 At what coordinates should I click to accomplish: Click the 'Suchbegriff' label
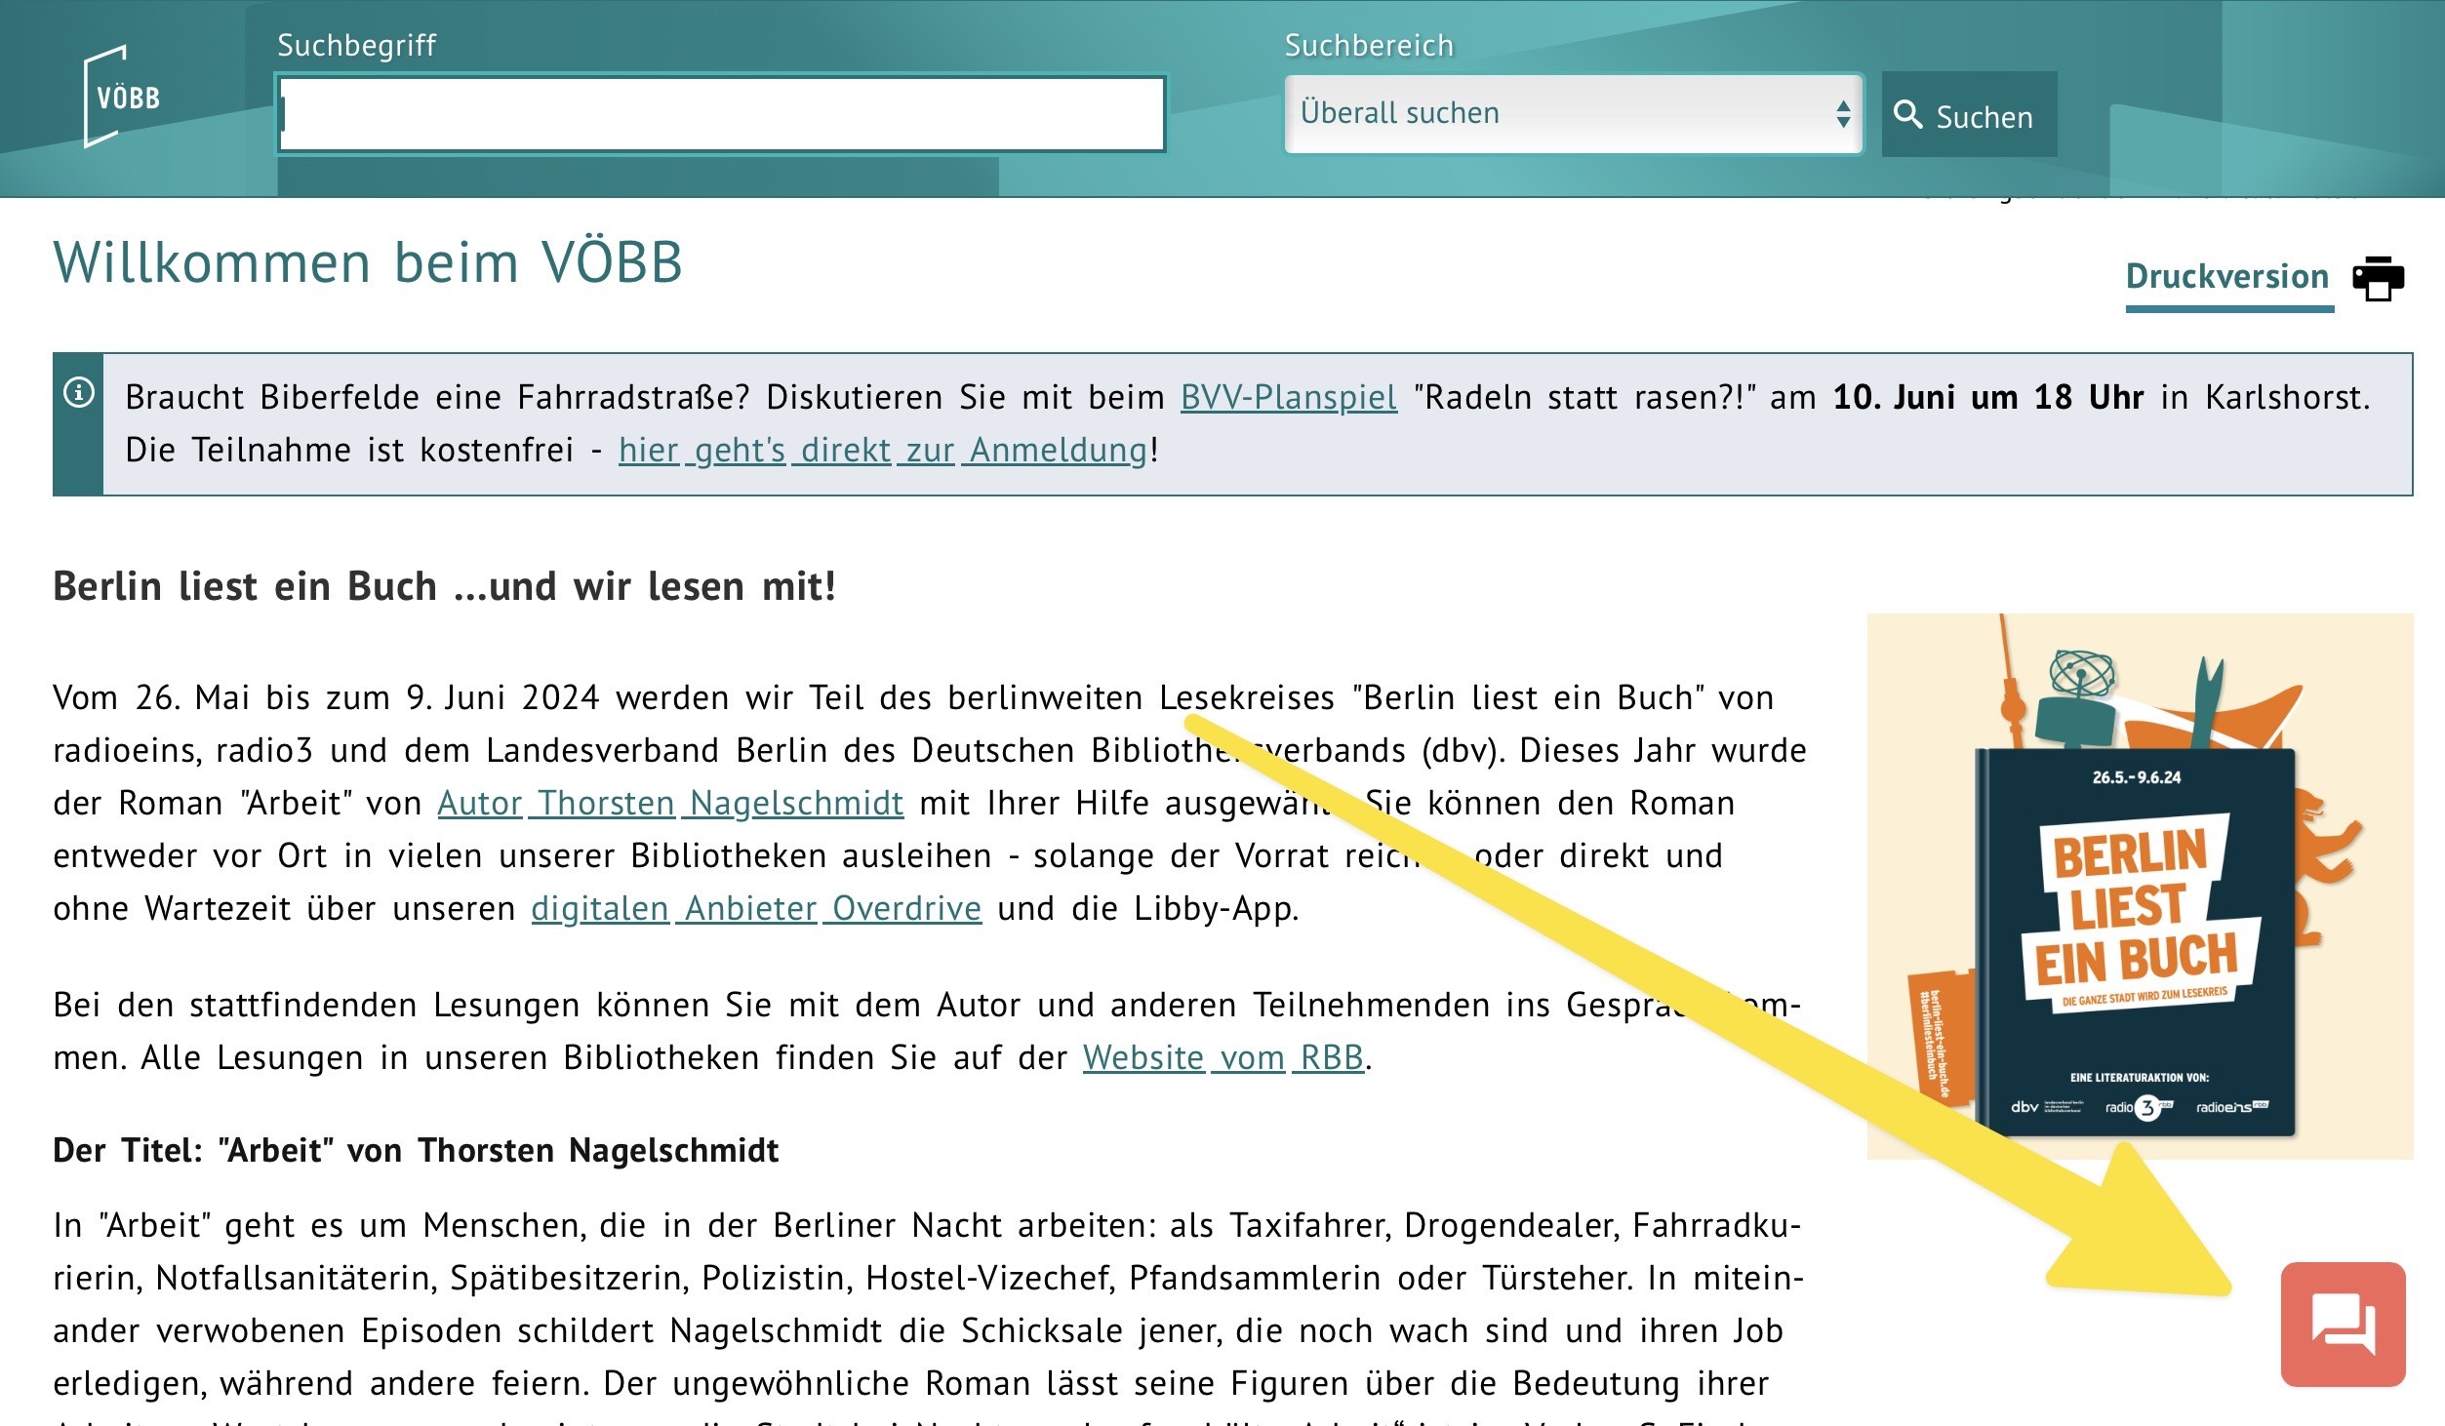pos(356,46)
